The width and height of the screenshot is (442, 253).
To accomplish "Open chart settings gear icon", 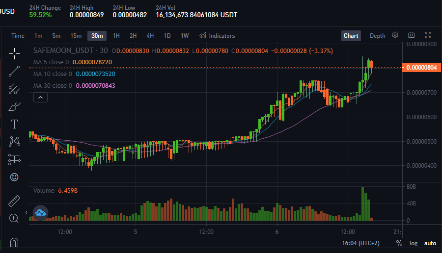I will tap(395, 35).
